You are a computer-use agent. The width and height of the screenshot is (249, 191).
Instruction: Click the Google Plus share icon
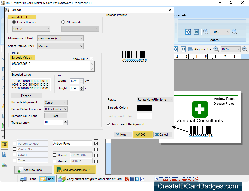tap(127, 179)
